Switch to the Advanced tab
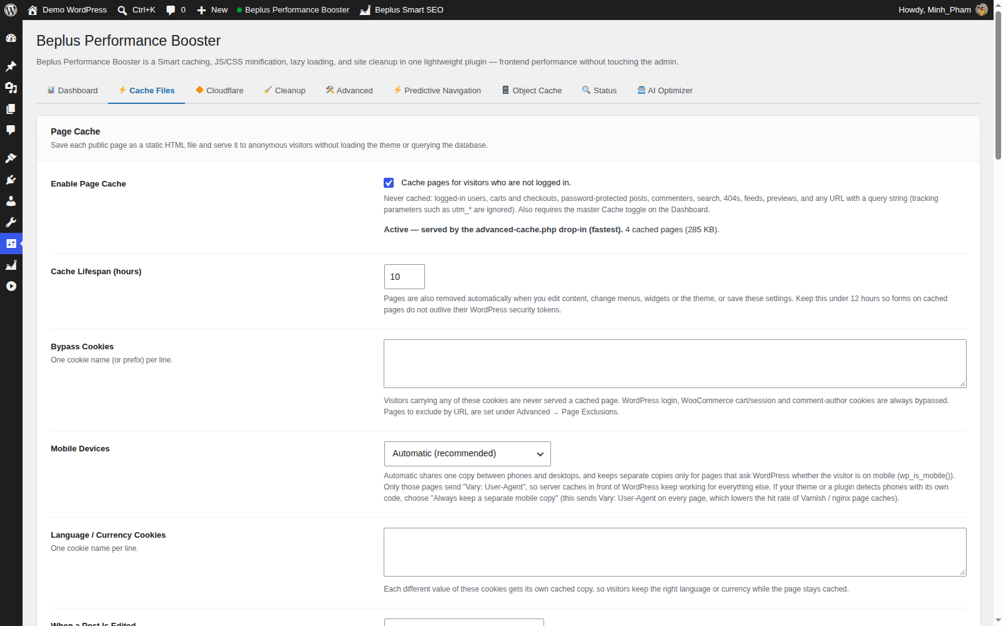 click(349, 91)
